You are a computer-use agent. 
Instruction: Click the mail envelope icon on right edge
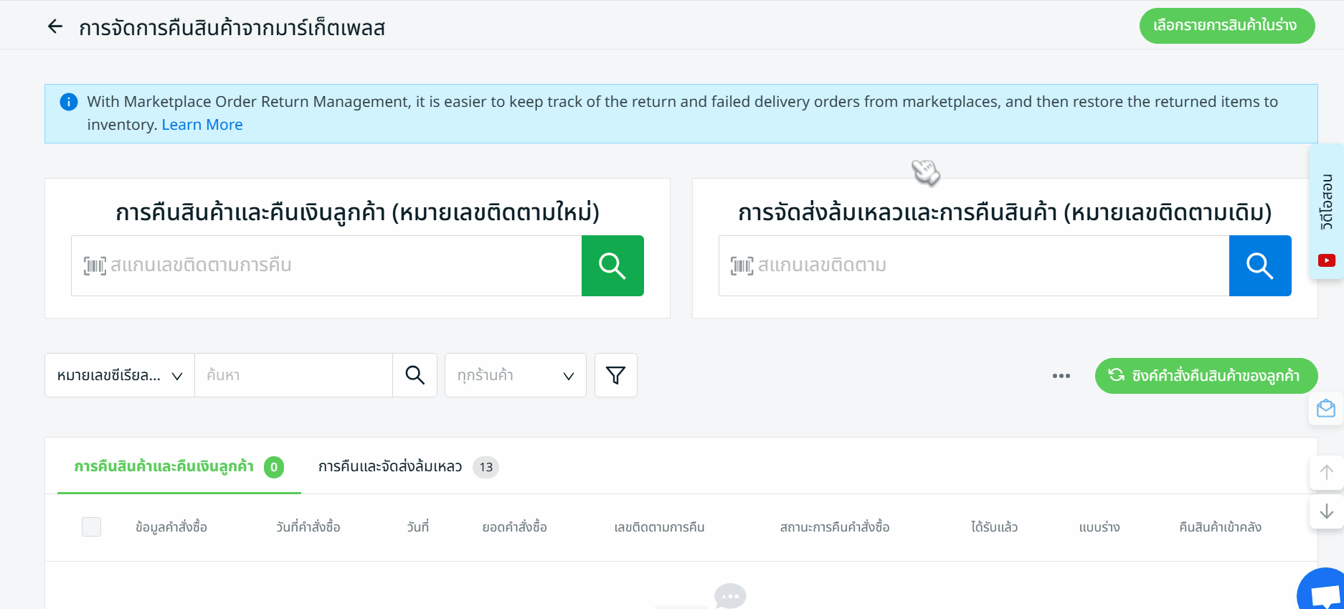tap(1326, 409)
